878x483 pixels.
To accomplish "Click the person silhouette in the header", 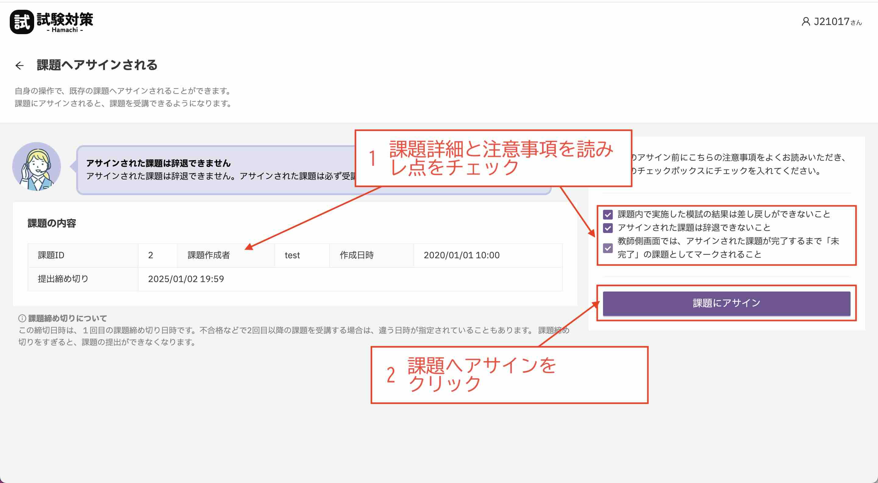I will pos(807,22).
